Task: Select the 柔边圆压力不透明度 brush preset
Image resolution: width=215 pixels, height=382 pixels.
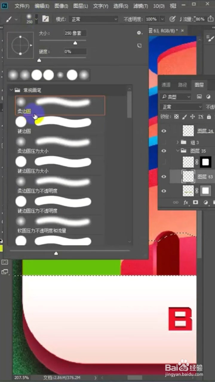Action: [60, 185]
